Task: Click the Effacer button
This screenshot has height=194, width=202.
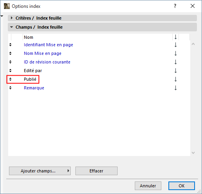Action: (x=97, y=171)
